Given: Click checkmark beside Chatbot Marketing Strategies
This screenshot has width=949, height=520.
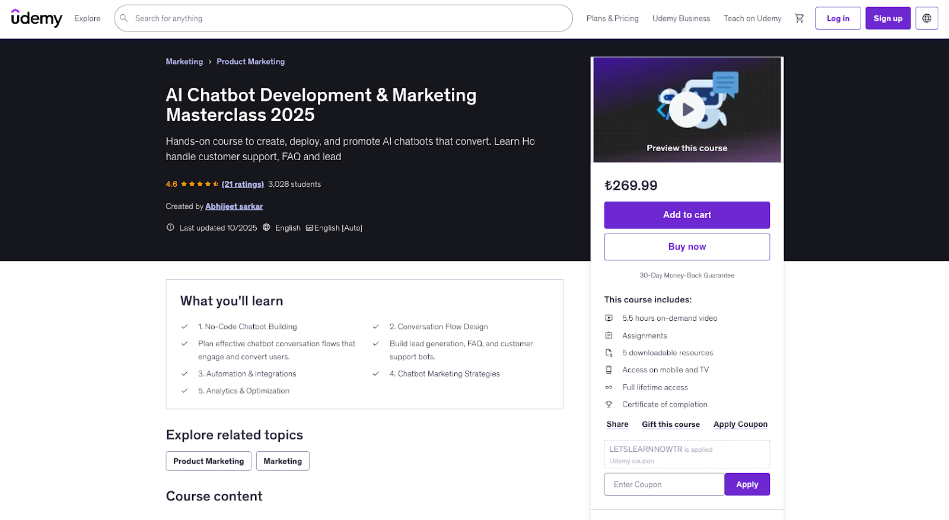Looking at the screenshot, I should pos(375,374).
